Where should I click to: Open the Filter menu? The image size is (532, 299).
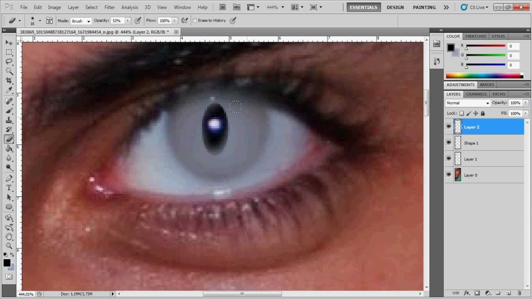110,7
